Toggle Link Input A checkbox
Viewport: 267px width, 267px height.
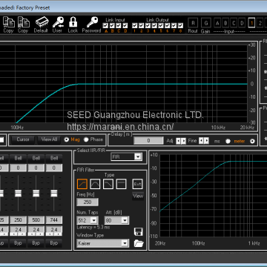pyautogui.click(x=105, y=25)
